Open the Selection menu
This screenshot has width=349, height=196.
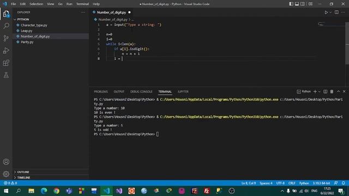pyautogui.click(x=37, y=4)
